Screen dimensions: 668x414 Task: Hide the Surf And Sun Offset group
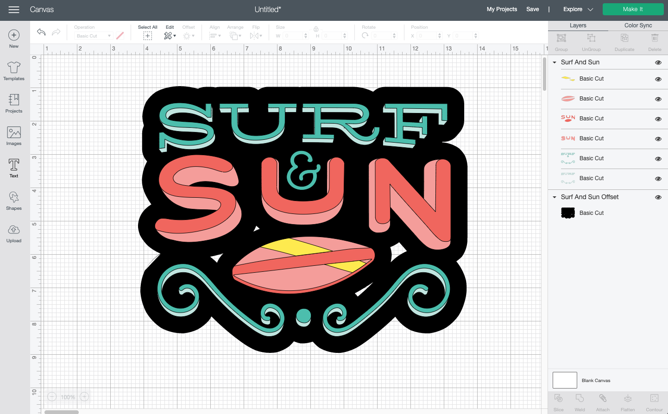[658, 197]
